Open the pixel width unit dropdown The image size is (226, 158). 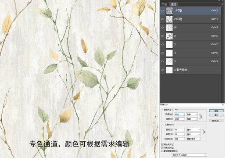point(192,114)
